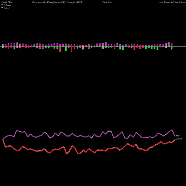Click the tallest red downward volume bar
This screenshot has height=186, width=186.
(x=60, y=49)
